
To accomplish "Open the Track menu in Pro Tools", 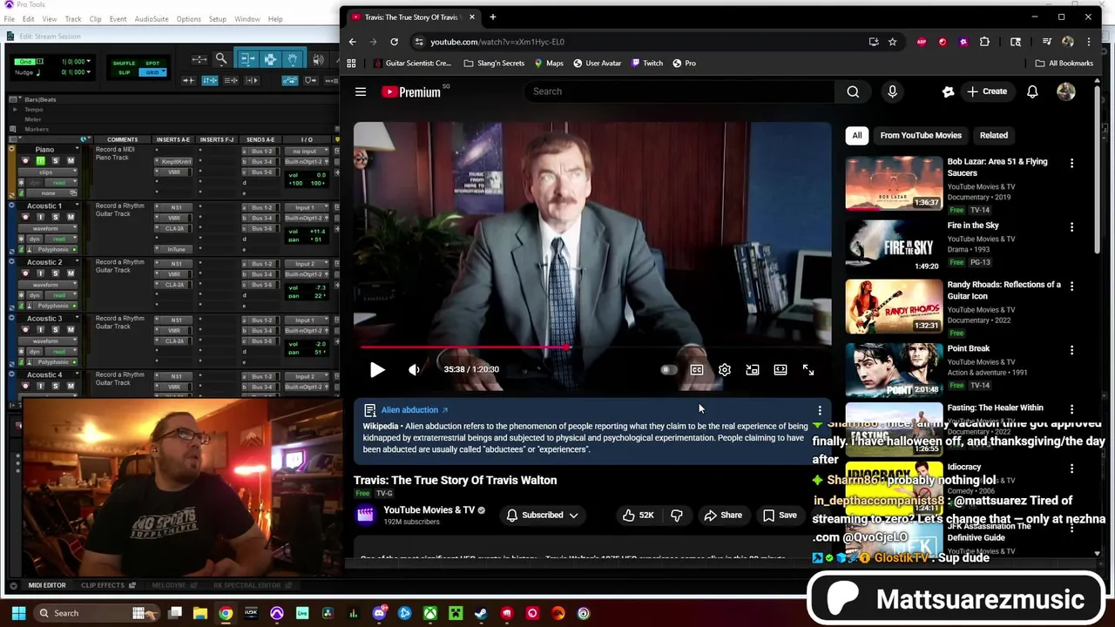I will pos(73,18).
